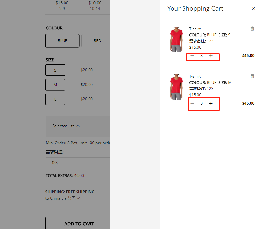The width and height of the screenshot is (261, 229).
Task: Select the BLUE colour option
Action: click(63, 41)
